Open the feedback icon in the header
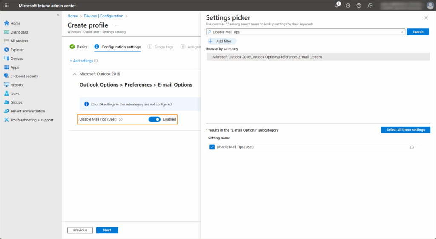 coord(370,6)
